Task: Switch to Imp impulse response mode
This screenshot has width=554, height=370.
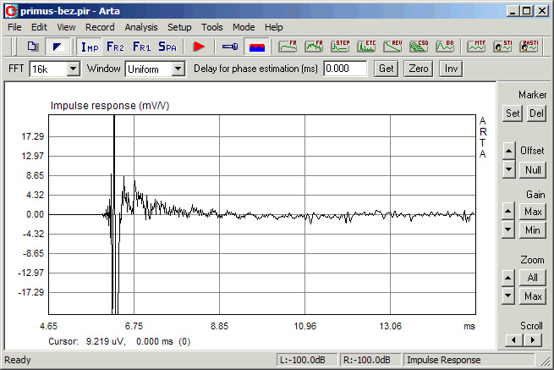Action: tap(90, 47)
